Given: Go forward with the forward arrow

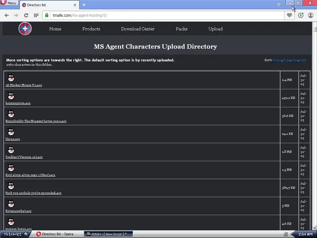Looking at the screenshot, I should pyautogui.click(x=16, y=15).
